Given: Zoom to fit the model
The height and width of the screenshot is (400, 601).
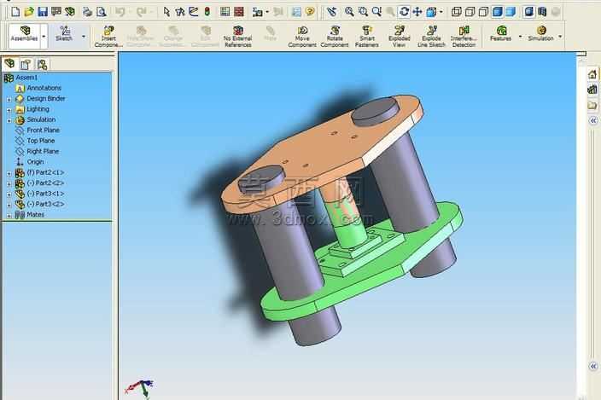Looking at the screenshot, I should coord(349,12).
